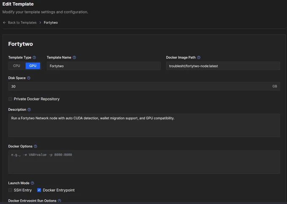Focus the Template Name input field
Image resolution: width=287 pixels, height=204 pixels.
[103, 66]
